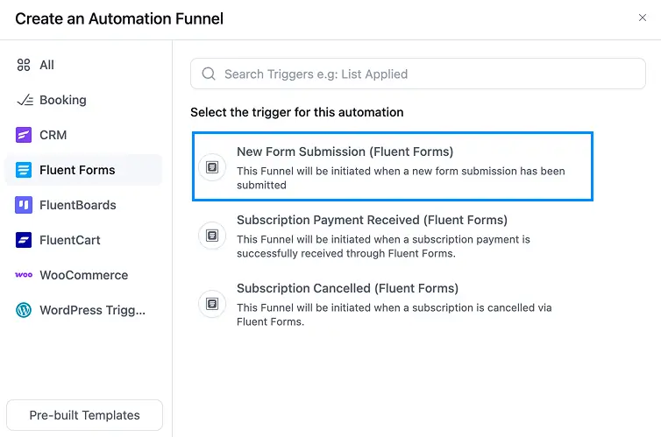Click the magnifier icon in search box
This screenshot has height=437, width=661.
[209, 74]
